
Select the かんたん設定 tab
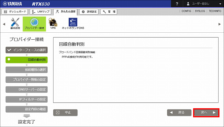(x=65, y=12)
